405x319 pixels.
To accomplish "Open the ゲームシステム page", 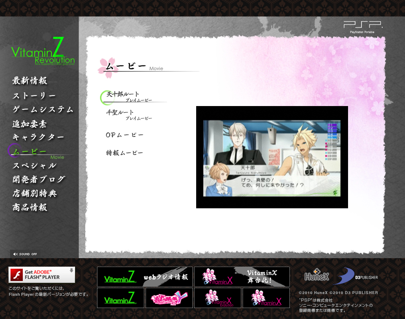I will (x=43, y=109).
